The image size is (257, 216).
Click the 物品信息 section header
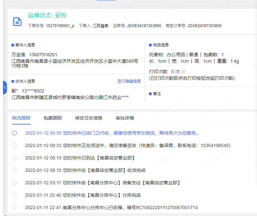coord(159,45)
